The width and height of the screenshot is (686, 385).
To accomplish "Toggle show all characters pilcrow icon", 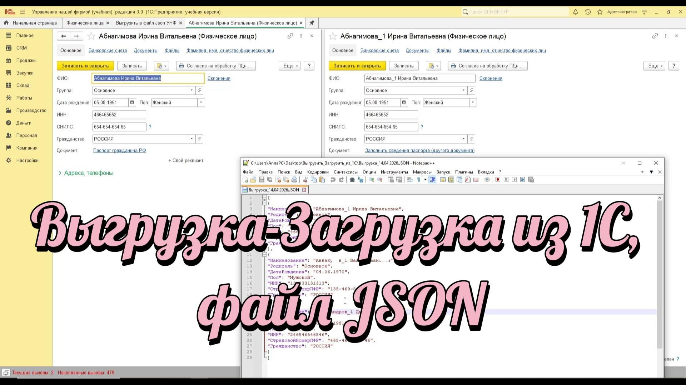I will (418, 180).
